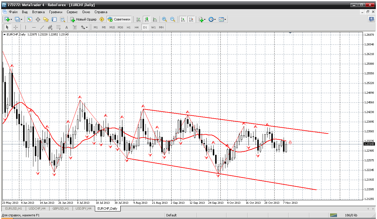The image size is (377, 219).
Task: Show the Data Window crosshair icon
Action: pos(38,19)
